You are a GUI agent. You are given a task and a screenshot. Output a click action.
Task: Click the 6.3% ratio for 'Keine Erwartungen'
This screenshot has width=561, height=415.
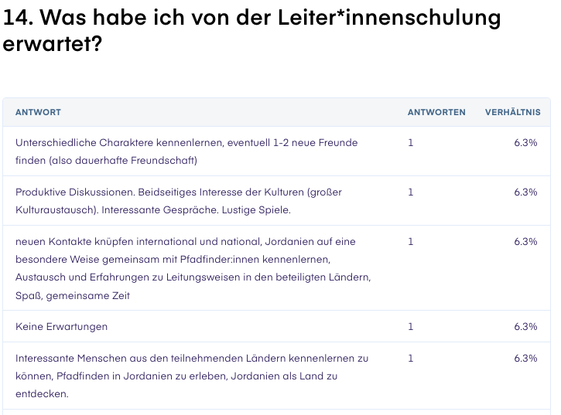(x=525, y=326)
